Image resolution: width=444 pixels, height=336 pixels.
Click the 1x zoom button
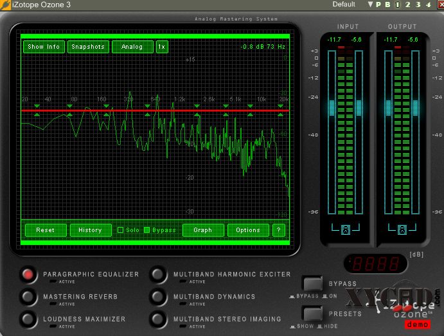162,47
